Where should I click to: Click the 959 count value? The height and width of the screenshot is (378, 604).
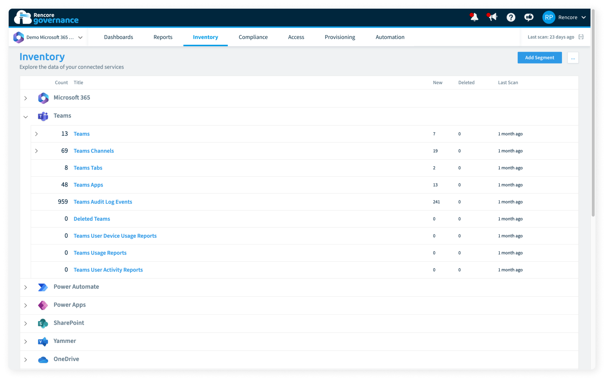click(63, 202)
